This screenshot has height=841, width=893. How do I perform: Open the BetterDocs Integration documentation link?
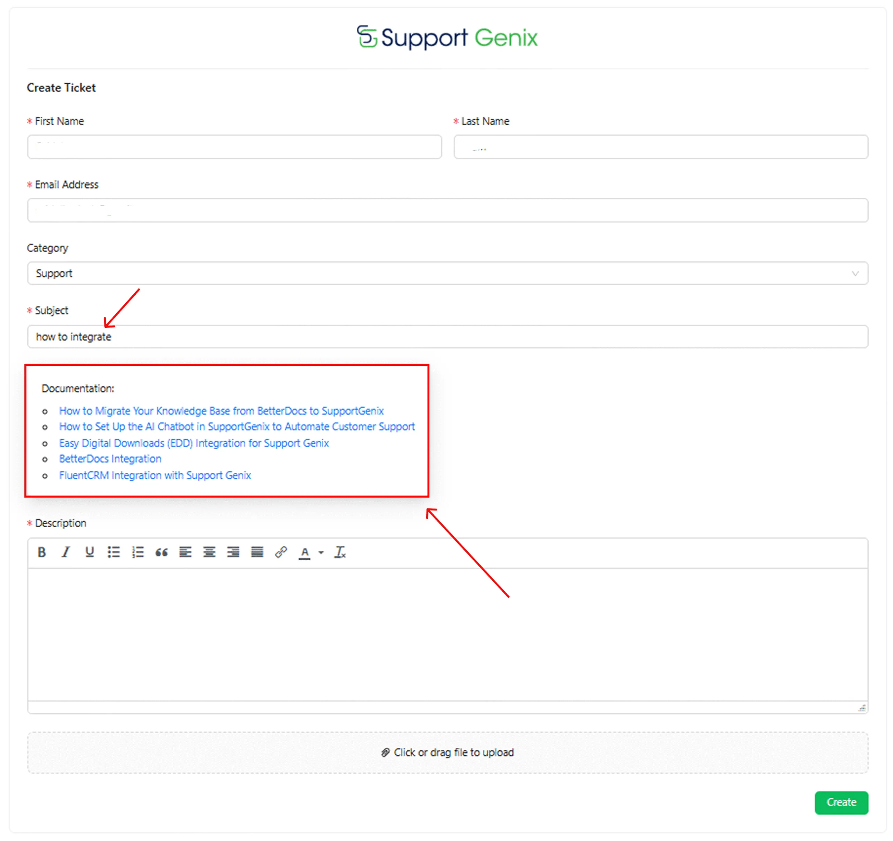click(x=110, y=459)
